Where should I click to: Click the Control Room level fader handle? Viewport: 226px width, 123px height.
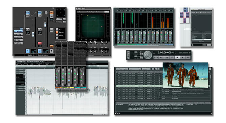pyautogui.click(x=45, y=25)
